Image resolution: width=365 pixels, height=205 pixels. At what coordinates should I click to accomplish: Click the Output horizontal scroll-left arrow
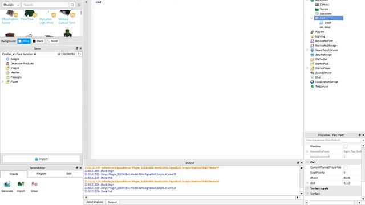pos(86,198)
